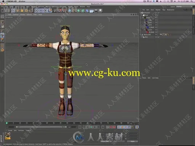Step to next frame
This screenshot has height=146, width=195.
tap(95, 127)
